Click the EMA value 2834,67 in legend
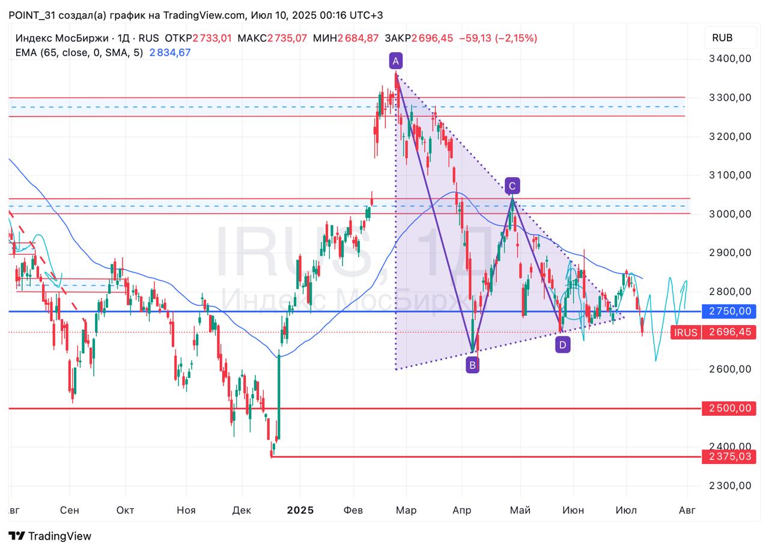The height and width of the screenshot is (551, 769). point(170,53)
